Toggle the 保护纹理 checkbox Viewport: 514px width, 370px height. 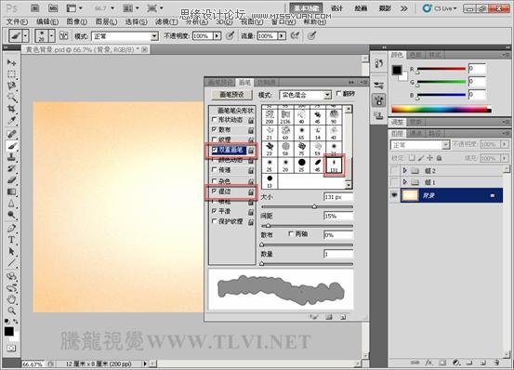(215, 221)
